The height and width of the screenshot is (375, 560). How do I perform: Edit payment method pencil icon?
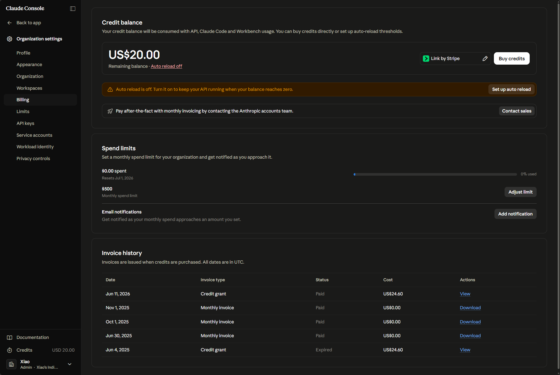pyautogui.click(x=485, y=59)
